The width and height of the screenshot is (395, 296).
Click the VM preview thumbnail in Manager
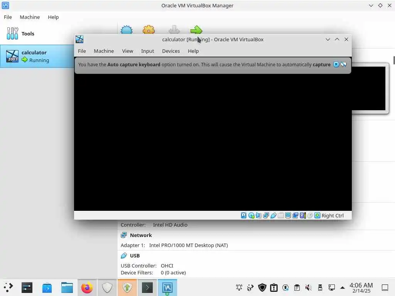pyautogui.click(x=368, y=88)
